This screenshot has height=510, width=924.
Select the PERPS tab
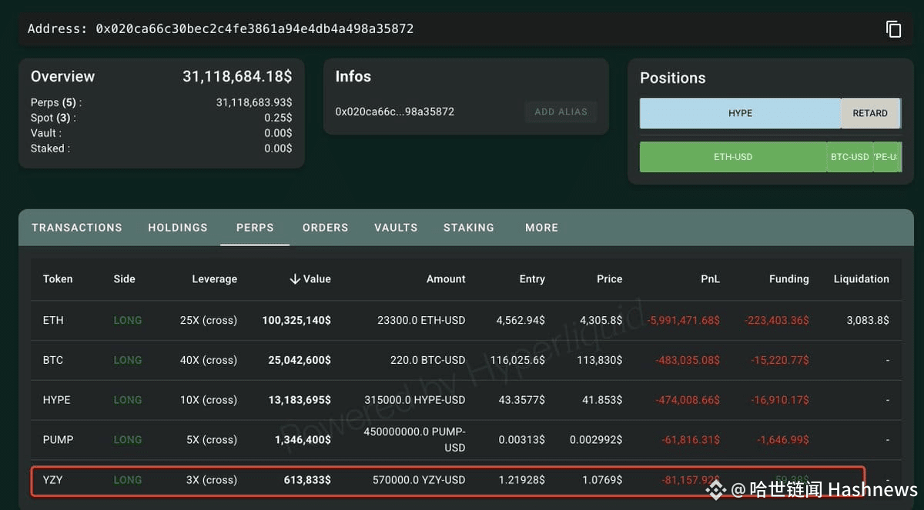tap(255, 228)
